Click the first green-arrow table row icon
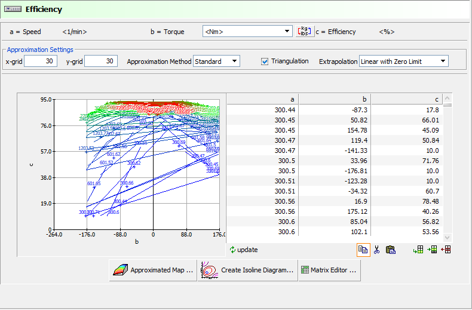The width and height of the screenshot is (472, 310). 418,250
